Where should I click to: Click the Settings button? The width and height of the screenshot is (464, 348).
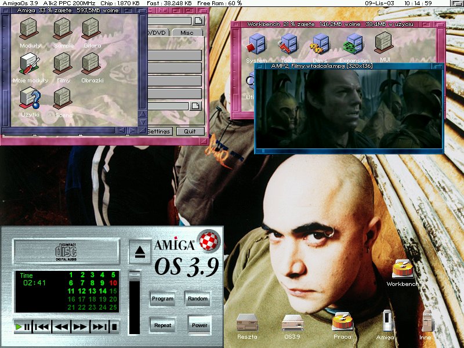point(159,132)
